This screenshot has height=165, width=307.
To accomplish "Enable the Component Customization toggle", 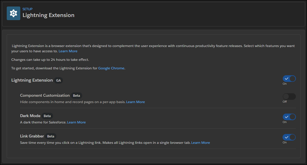I will (x=289, y=96).
